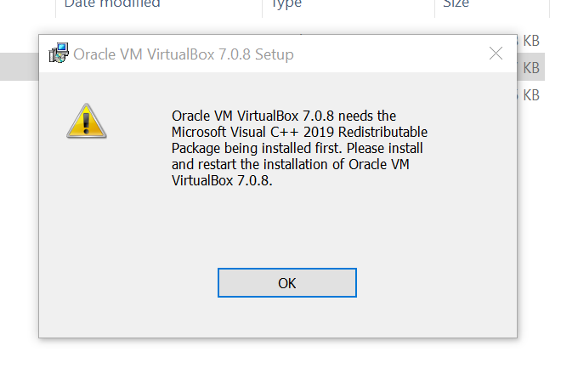Click the 'Microsoft Visual C++ 2019 Redistributable' text line
This screenshot has height=386, width=561.
click(299, 132)
